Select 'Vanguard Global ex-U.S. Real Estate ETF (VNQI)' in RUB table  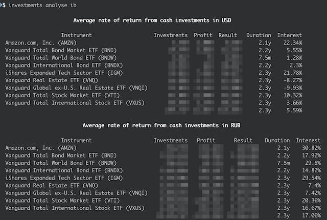[76, 193]
